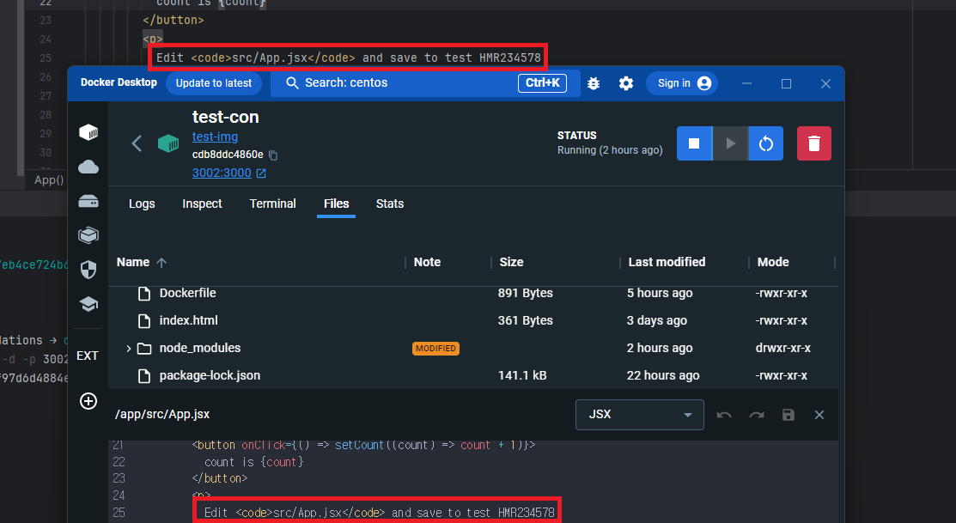The width and height of the screenshot is (956, 523).
Task: Open Volumes drive icon in sidebar
Action: click(88, 201)
